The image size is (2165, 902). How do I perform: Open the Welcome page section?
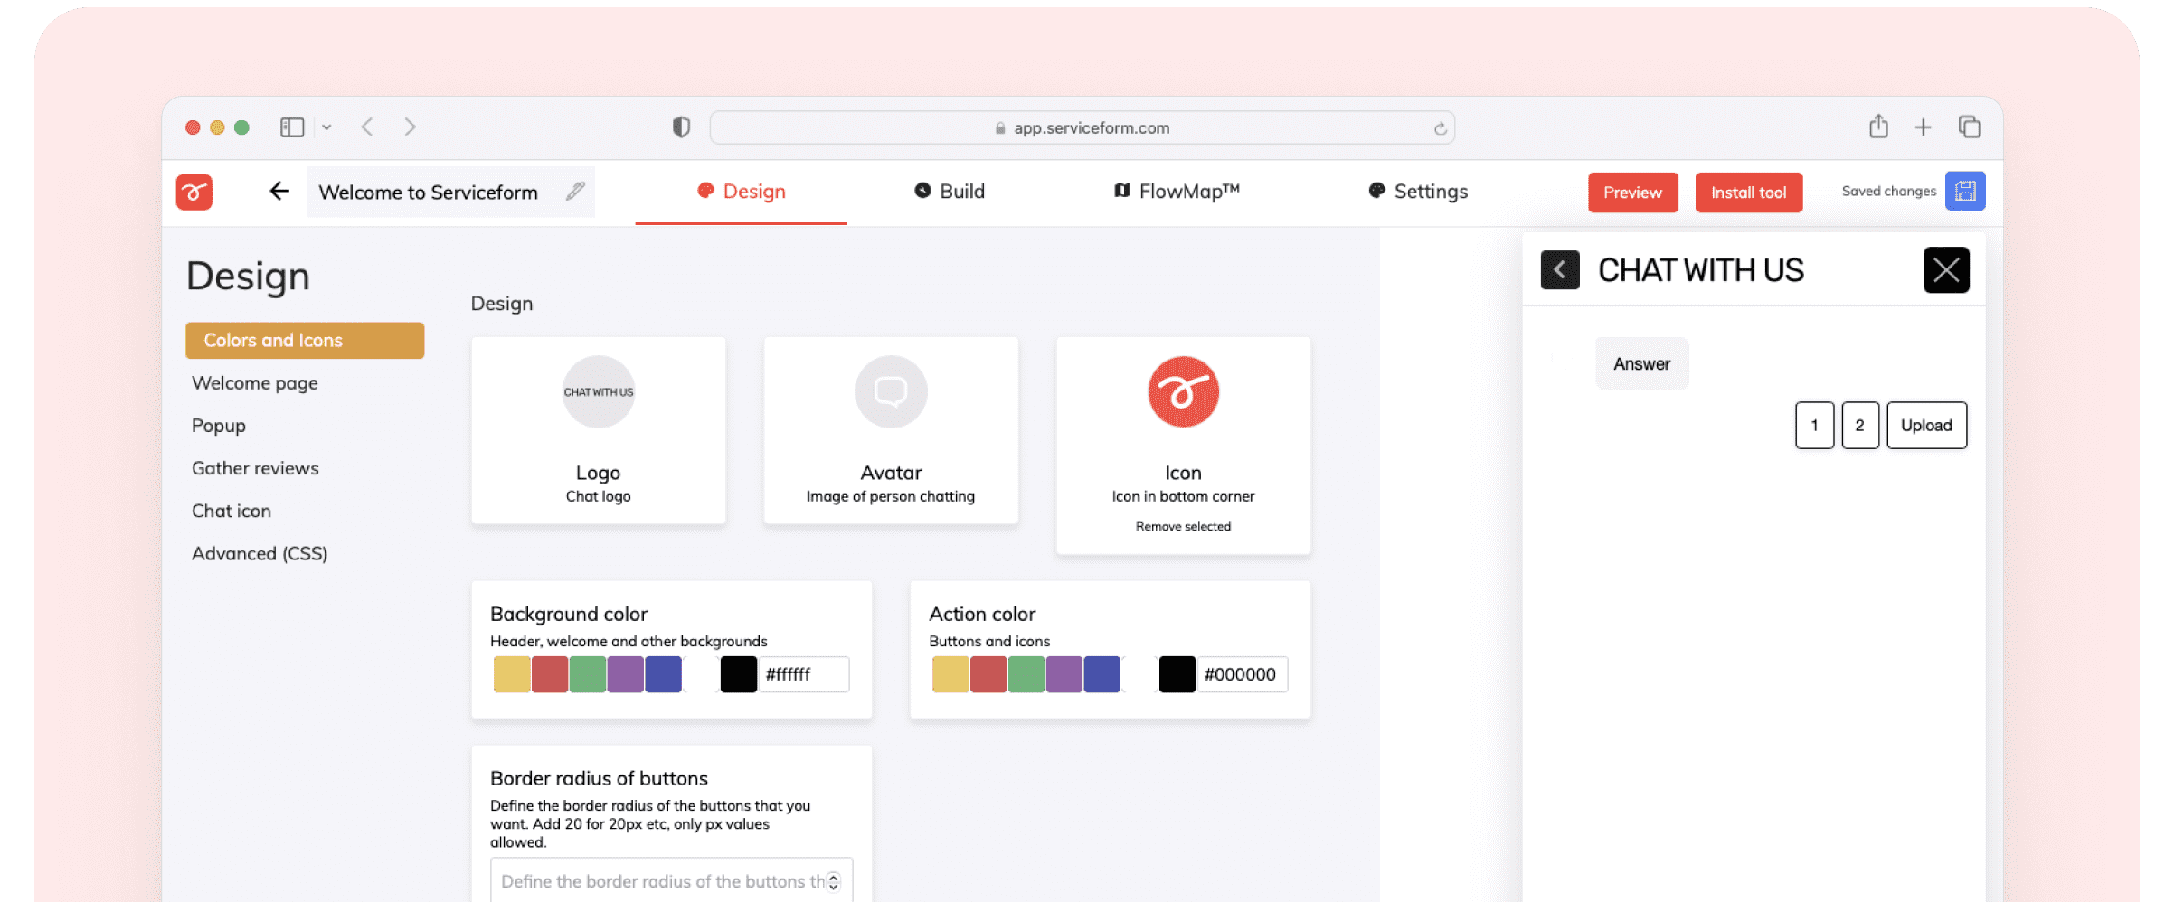pyautogui.click(x=255, y=383)
